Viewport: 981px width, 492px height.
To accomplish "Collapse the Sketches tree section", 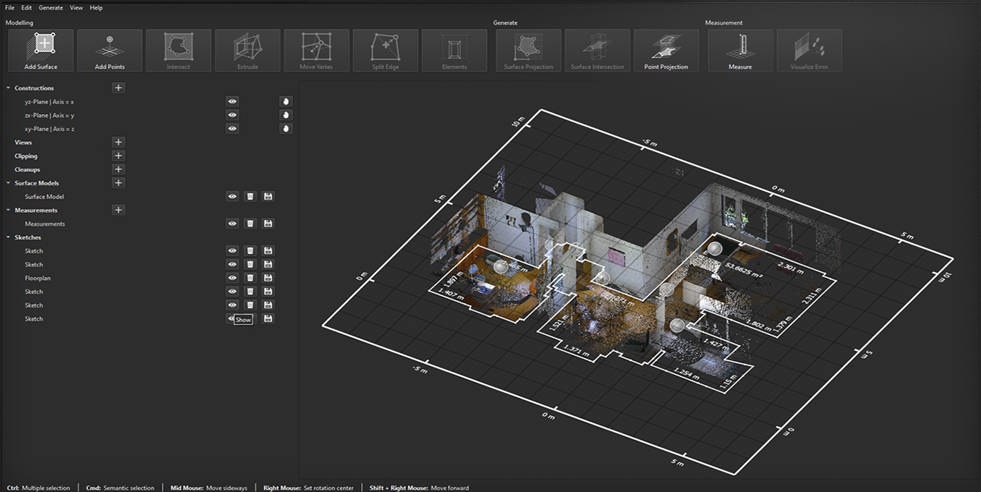I will pyautogui.click(x=9, y=237).
